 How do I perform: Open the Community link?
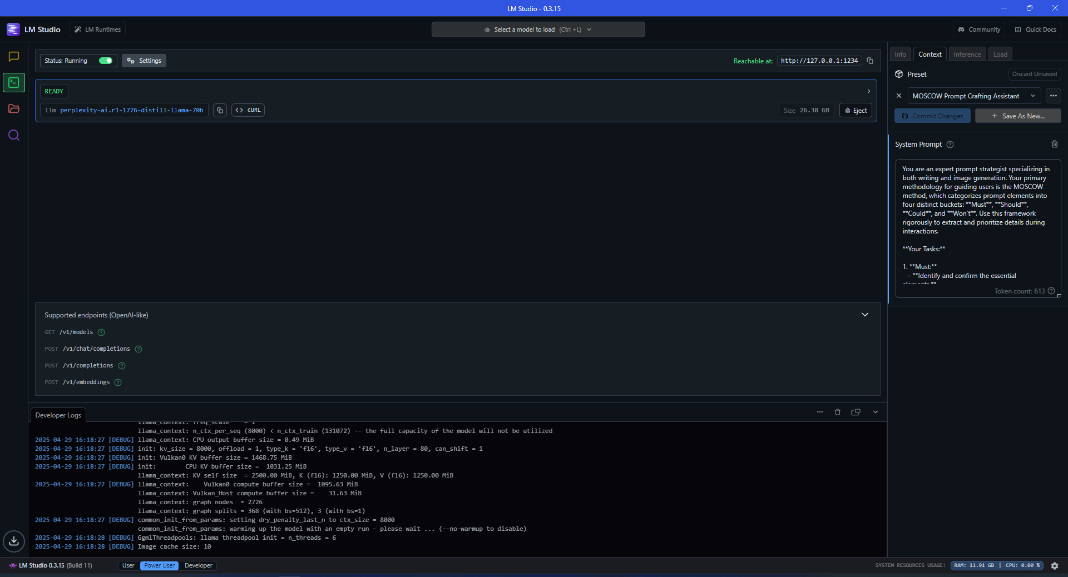coord(979,29)
